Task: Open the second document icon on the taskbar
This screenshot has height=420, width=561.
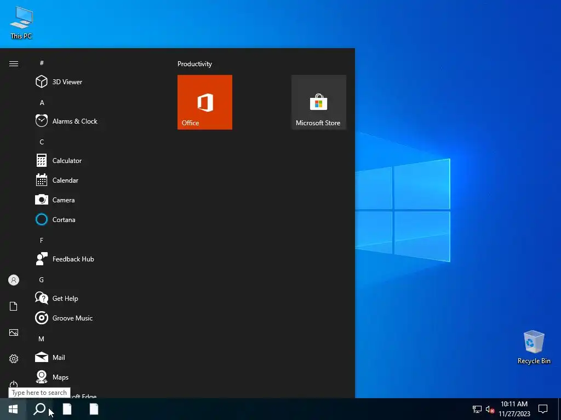Action: [94, 409]
